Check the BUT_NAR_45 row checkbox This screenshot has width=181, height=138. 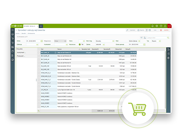(39, 56)
